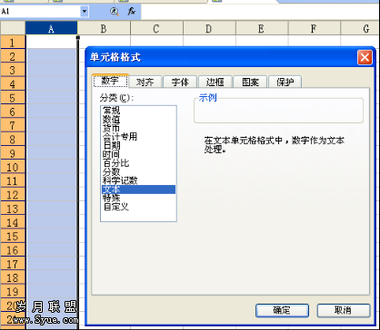Select row 12 header

pyautogui.click(x=13, y=195)
